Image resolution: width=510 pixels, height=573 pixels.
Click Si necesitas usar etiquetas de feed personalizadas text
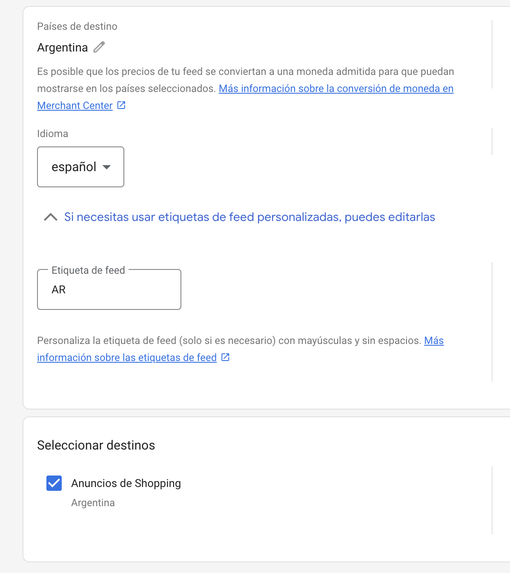click(x=249, y=217)
